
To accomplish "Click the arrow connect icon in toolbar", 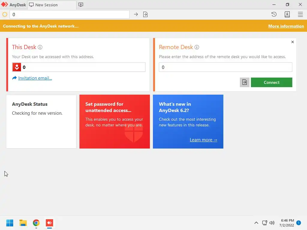I will tap(136, 14).
